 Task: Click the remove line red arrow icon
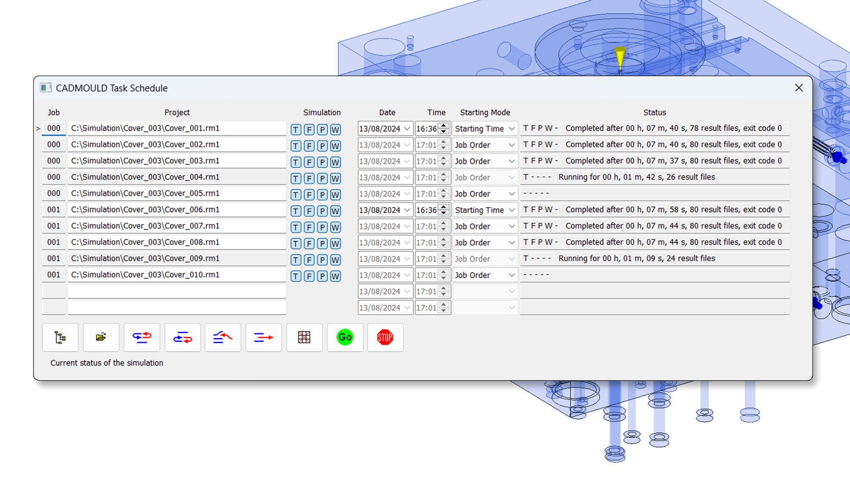(263, 337)
